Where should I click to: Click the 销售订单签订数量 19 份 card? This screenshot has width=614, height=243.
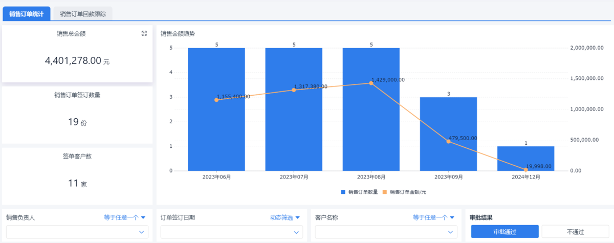point(77,115)
